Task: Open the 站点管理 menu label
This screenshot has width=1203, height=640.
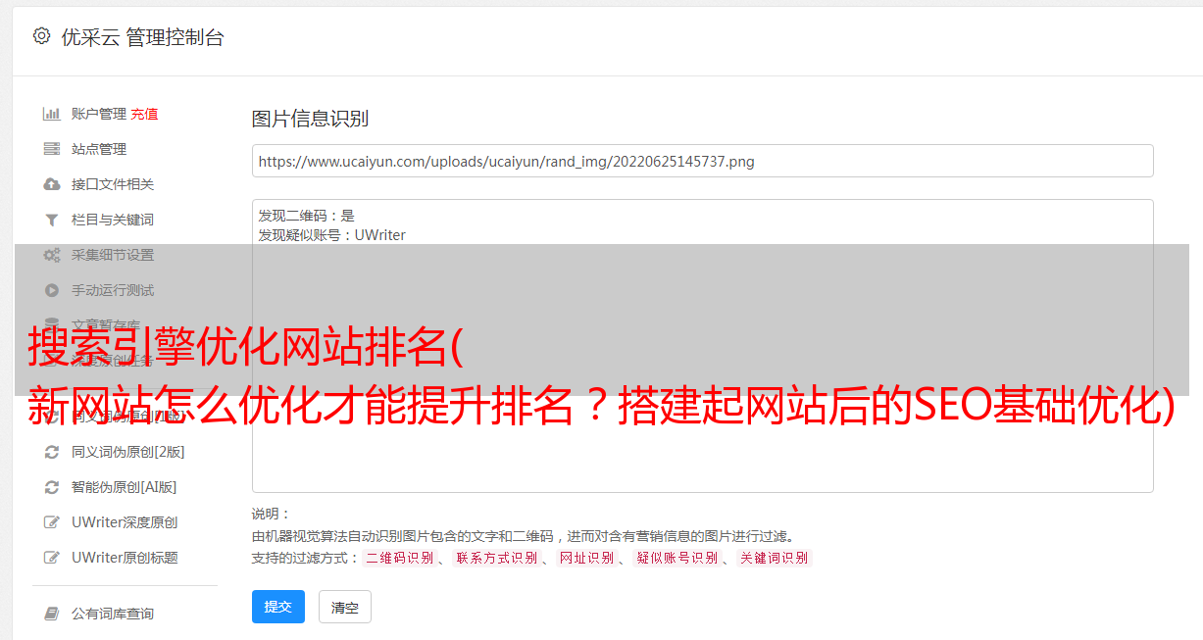Action: click(x=99, y=149)
